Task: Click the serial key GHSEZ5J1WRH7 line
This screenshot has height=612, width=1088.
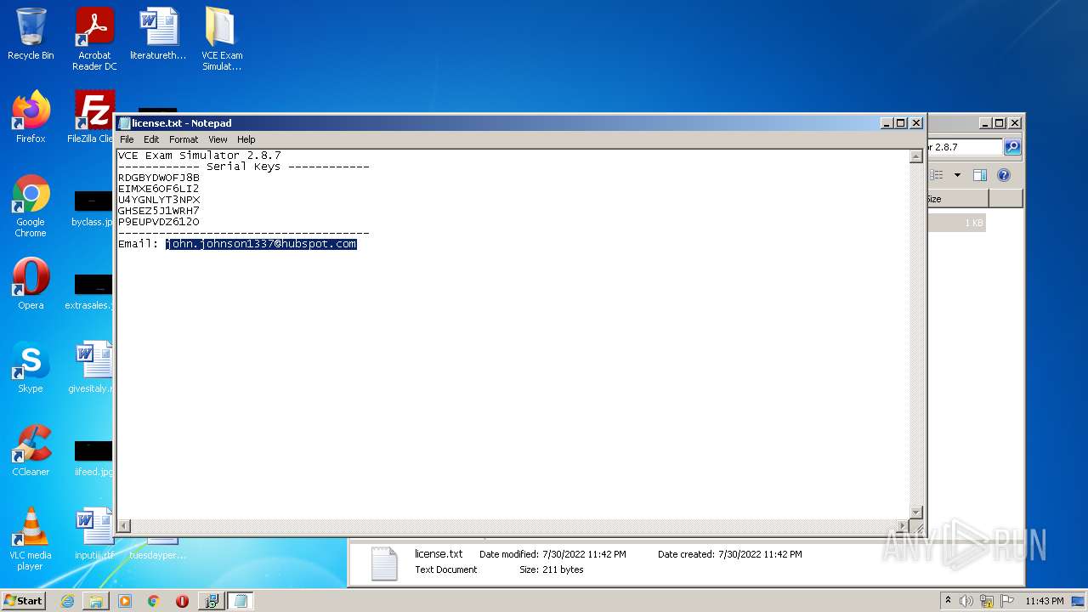Action: click(159, 211)
